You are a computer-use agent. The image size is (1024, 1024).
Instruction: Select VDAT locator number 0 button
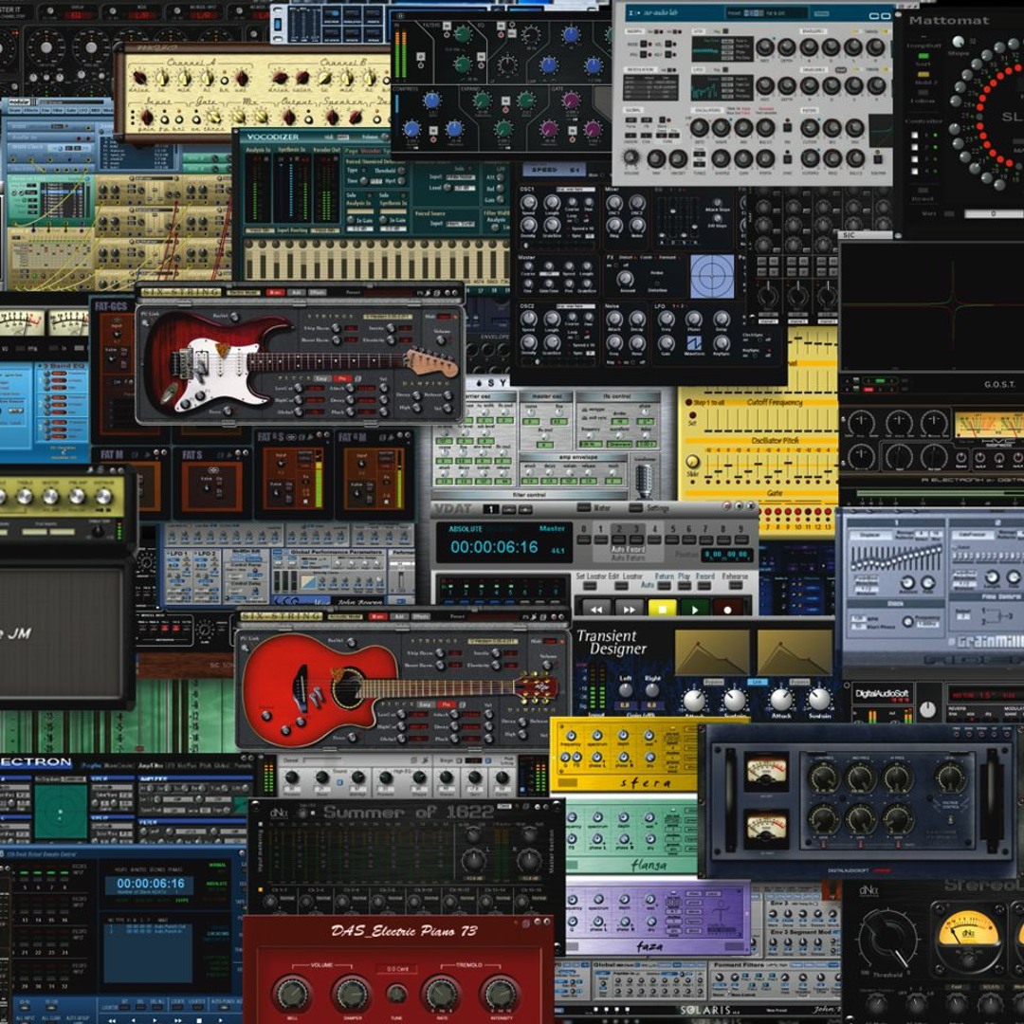pyautogui.click(x=584, y=539)
